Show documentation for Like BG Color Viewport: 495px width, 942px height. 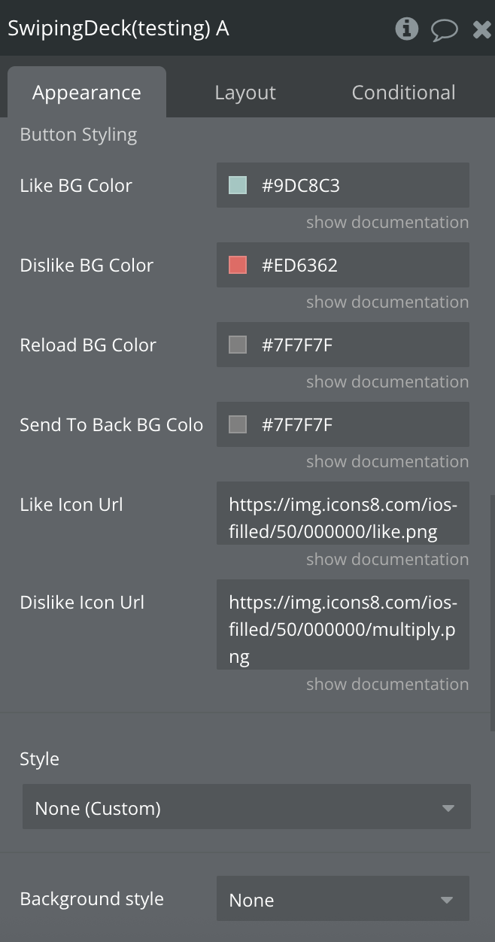pos(387,222)
